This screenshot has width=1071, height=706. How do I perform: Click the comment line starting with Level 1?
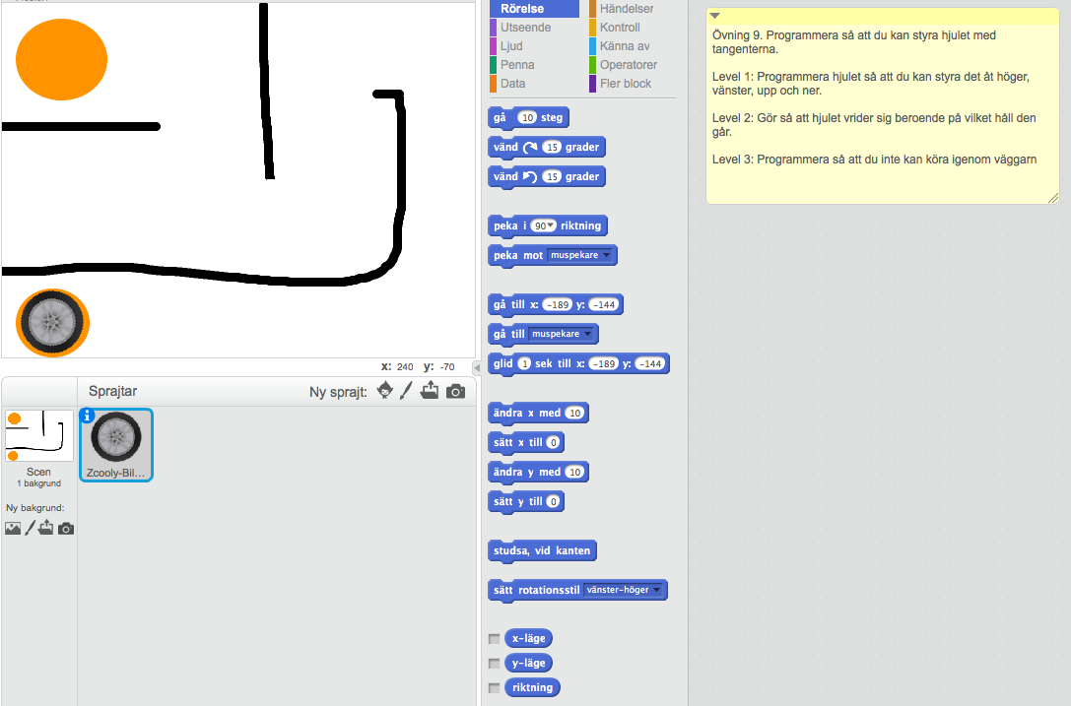[x=871, y=84]
